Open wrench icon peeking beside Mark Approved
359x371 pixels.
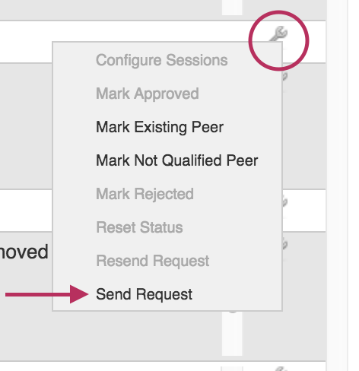point(285,77)
